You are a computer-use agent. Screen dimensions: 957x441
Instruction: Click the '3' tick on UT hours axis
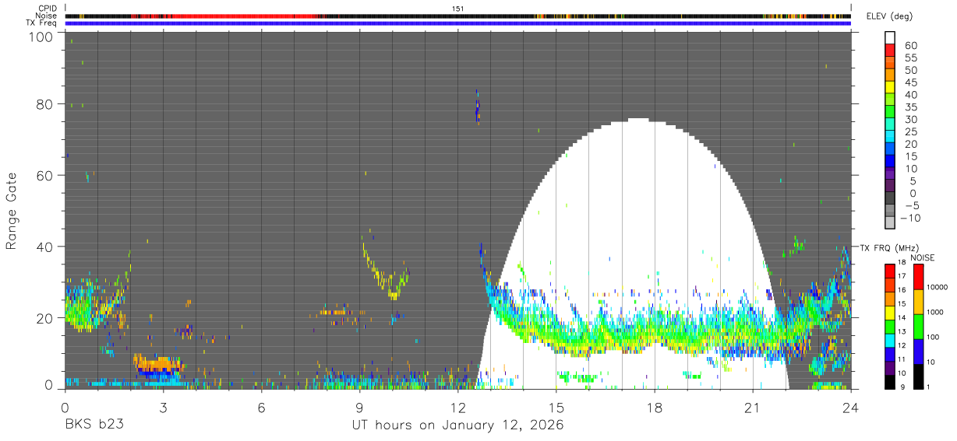pos(163,408)
